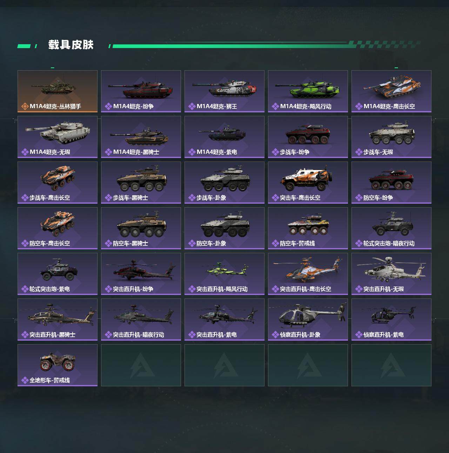
Task: Pick the 突击直升机-黑骑士 helicopter
Action: click(58, 320)
